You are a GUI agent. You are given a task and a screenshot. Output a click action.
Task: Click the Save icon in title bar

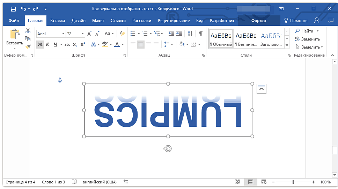(13, 9)
